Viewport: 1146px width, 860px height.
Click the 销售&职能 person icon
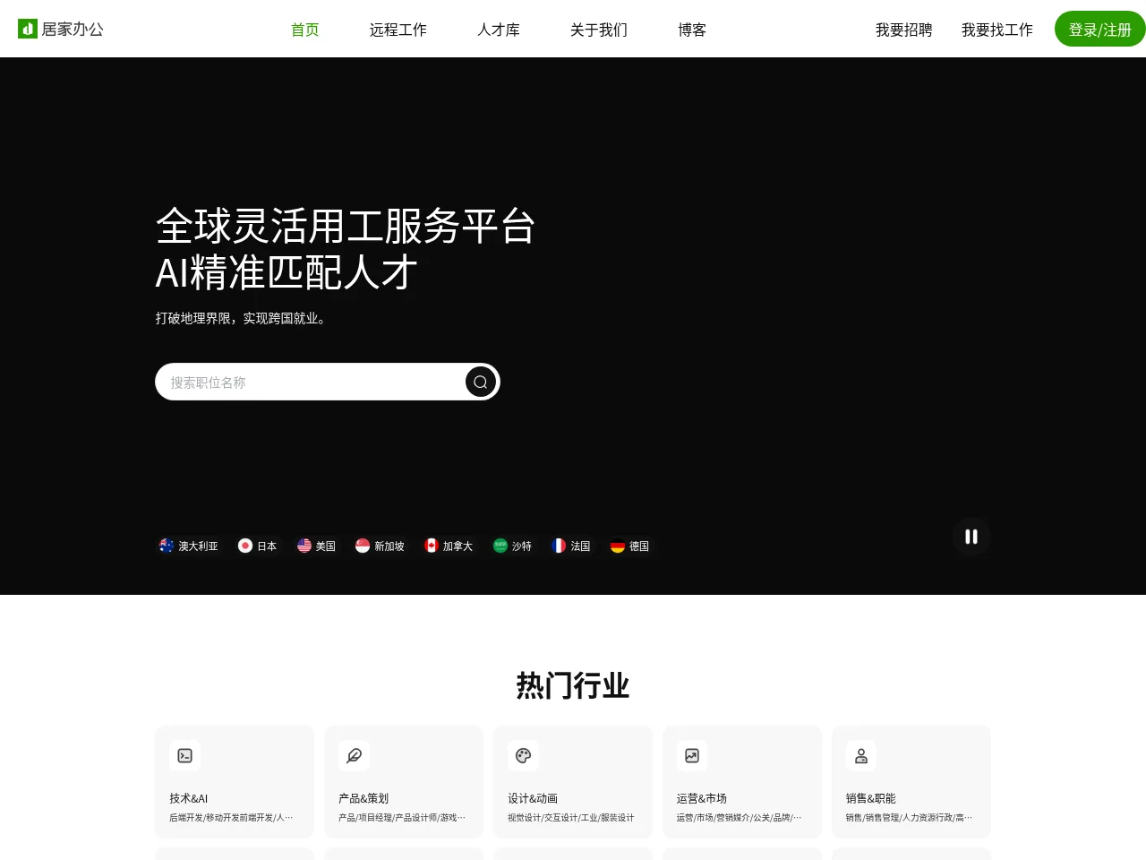pyautogui.click(x=861, y=755)
